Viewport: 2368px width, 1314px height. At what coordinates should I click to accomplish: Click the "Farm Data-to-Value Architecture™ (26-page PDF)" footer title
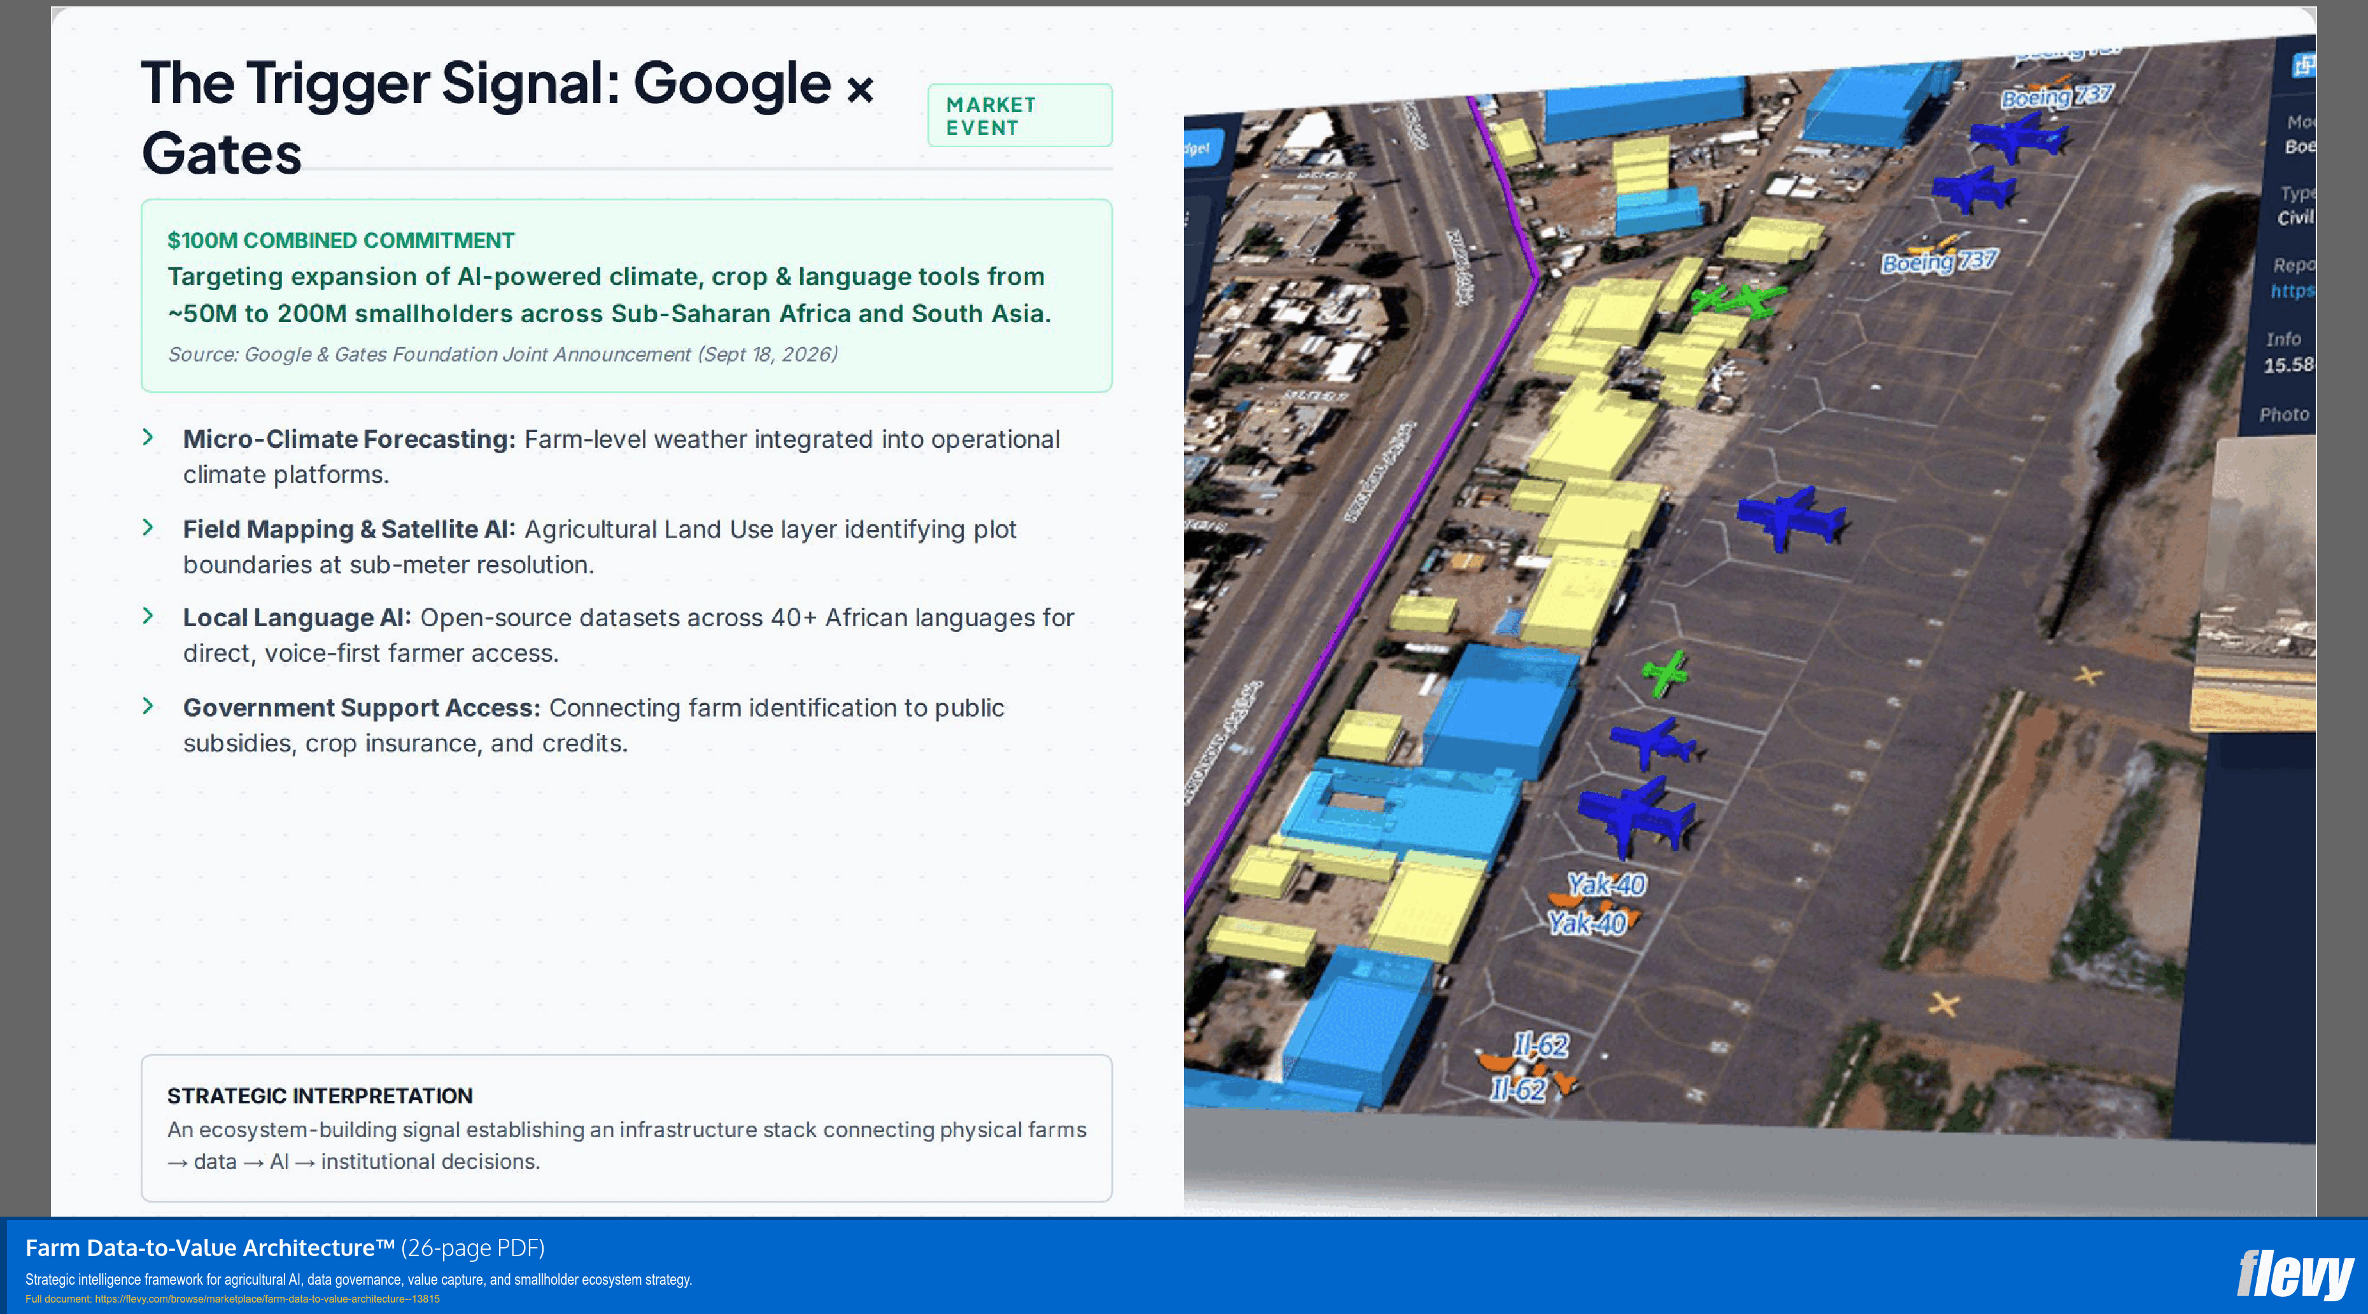point(285,1248)
